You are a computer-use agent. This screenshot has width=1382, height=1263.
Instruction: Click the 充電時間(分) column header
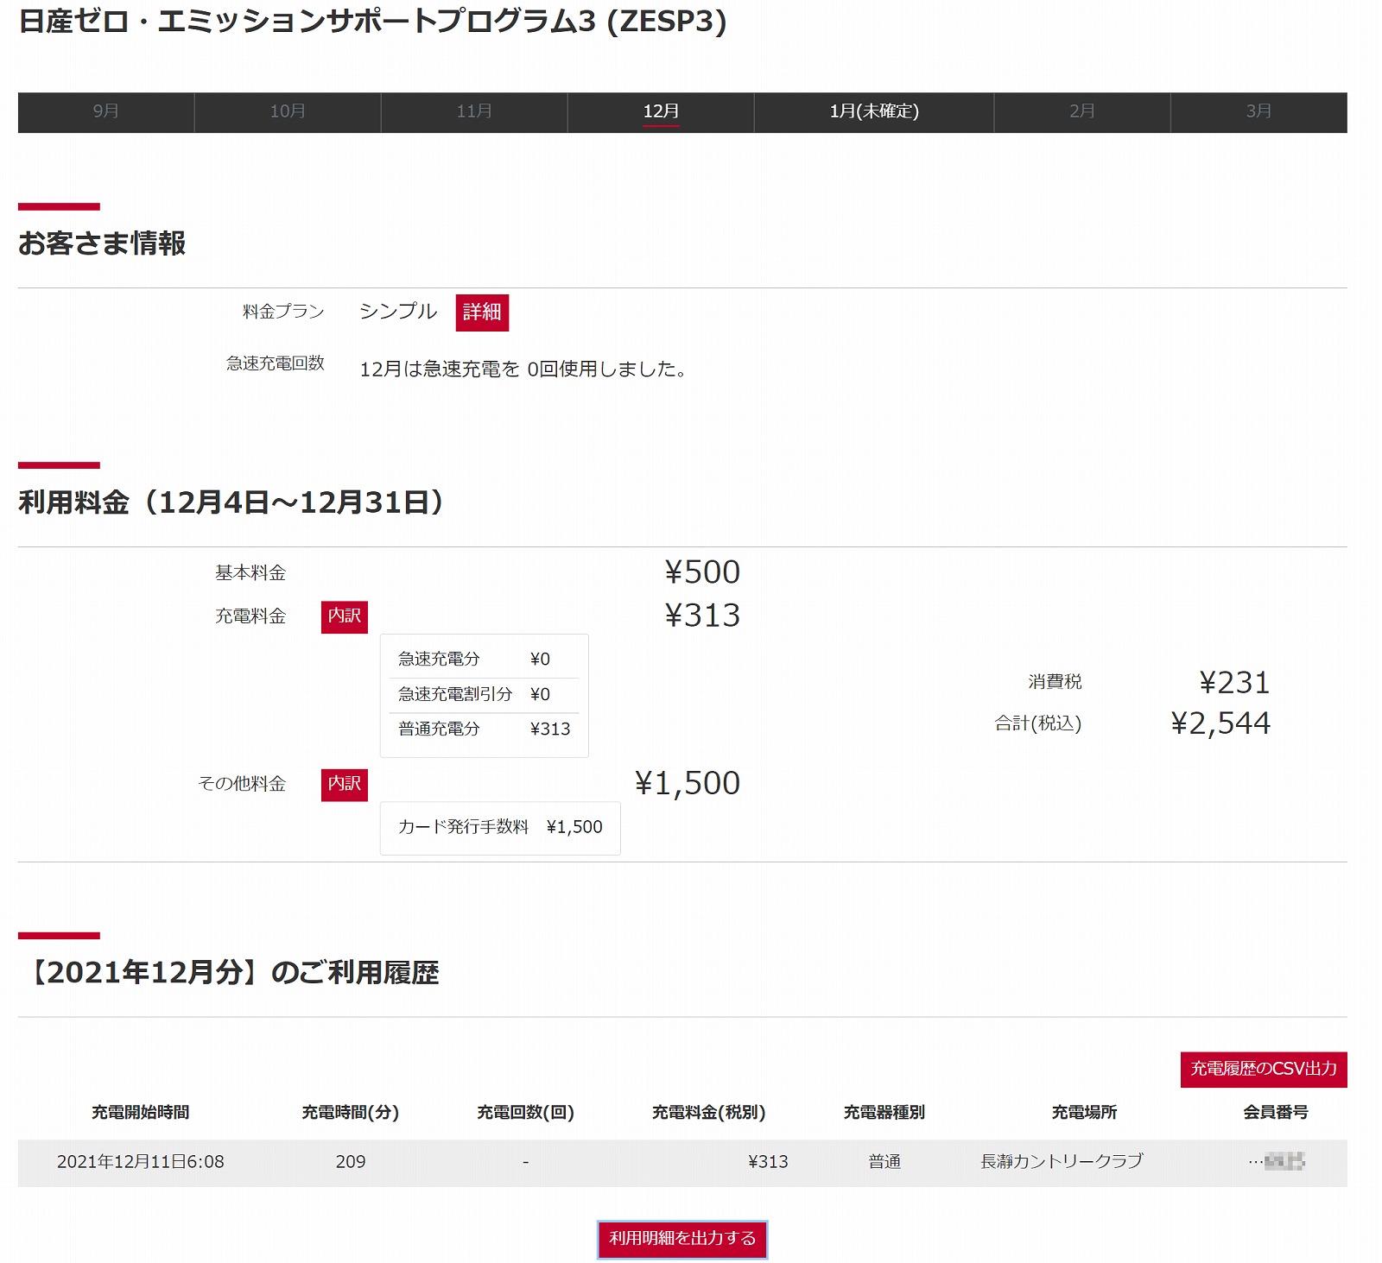pyautogui.click(x=350, y=1112)
